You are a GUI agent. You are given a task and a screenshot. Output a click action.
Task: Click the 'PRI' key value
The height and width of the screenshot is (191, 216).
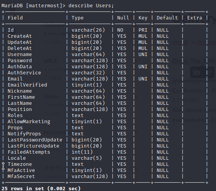(x=143, y=30)
